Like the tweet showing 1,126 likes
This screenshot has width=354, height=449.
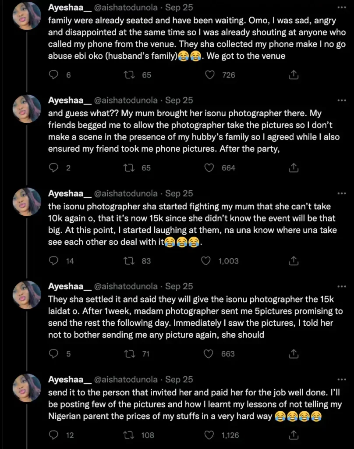[x=210, y=435]
